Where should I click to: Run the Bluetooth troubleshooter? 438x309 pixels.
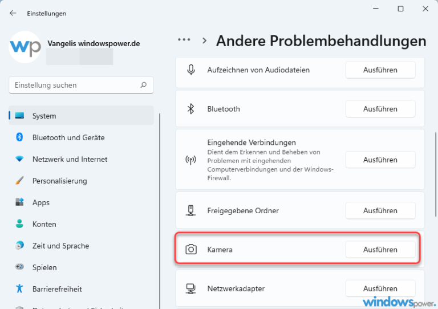(380, 109)
